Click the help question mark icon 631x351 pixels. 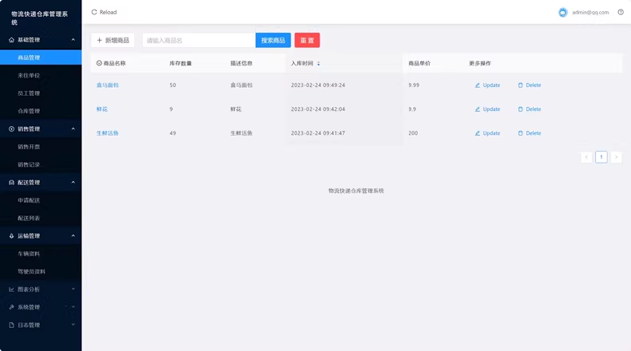621,12
